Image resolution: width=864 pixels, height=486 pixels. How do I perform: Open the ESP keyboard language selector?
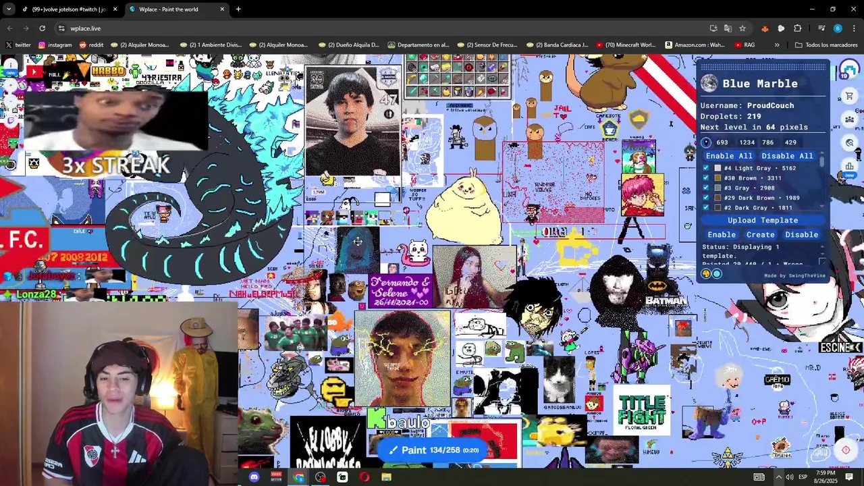803,477
